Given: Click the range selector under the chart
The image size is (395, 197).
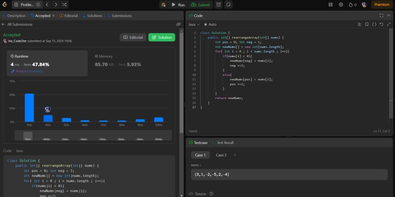Looking at the screenshot, I should click(93, 135).
